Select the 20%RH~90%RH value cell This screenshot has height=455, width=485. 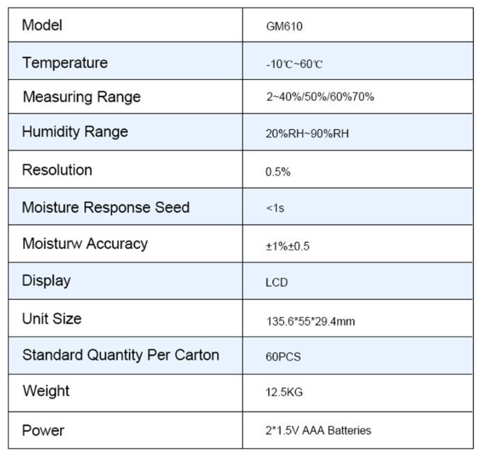tap(307, 134)
